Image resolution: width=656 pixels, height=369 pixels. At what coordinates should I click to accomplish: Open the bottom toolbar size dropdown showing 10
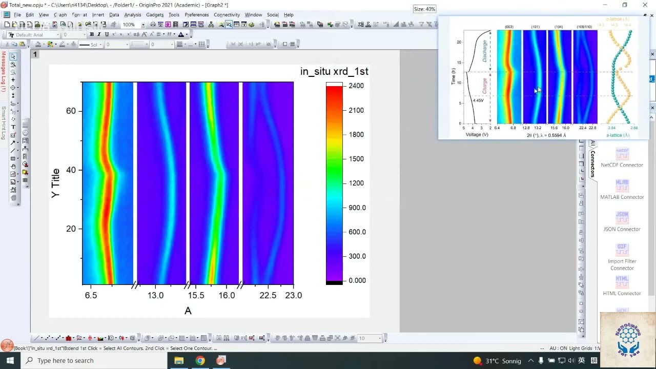(x=370, y=338)
